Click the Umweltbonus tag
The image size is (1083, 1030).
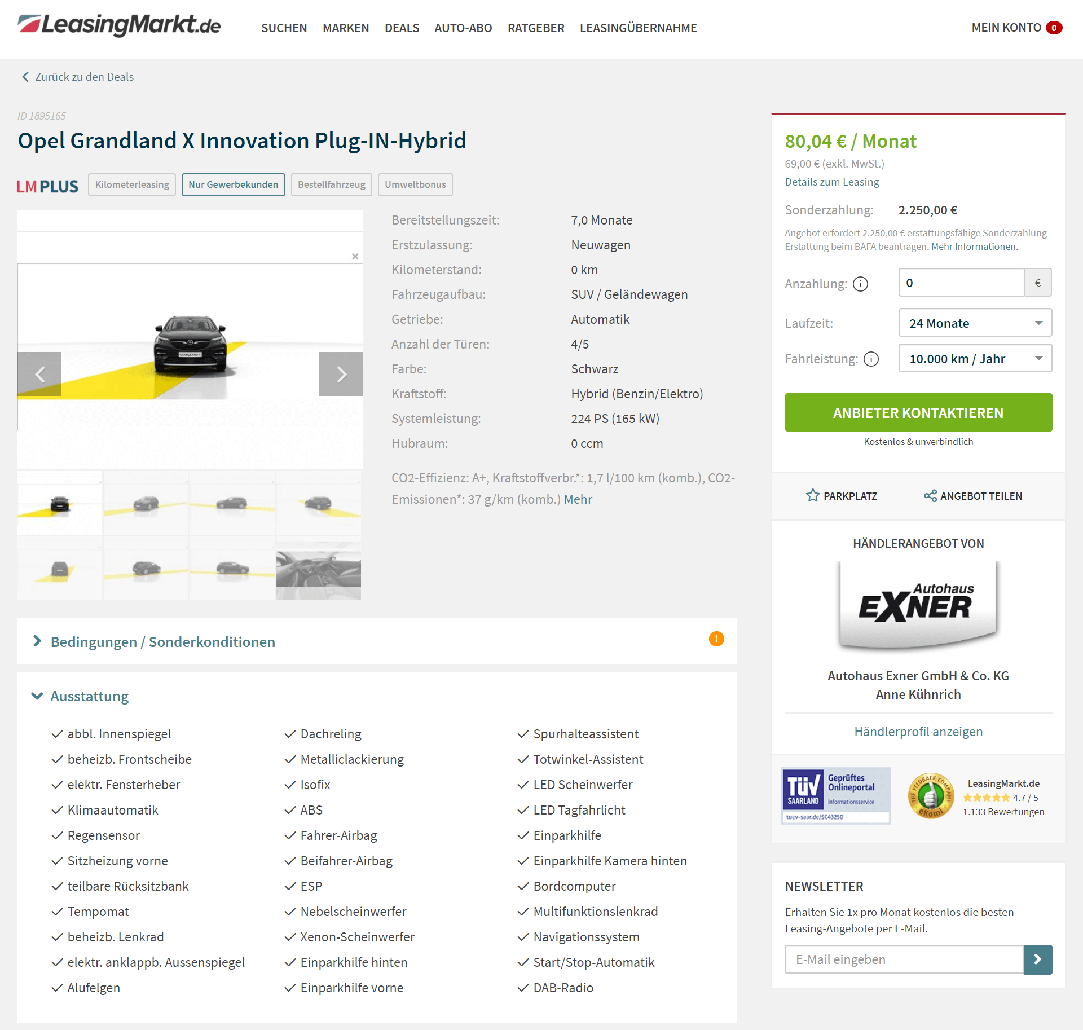point(415,184)
